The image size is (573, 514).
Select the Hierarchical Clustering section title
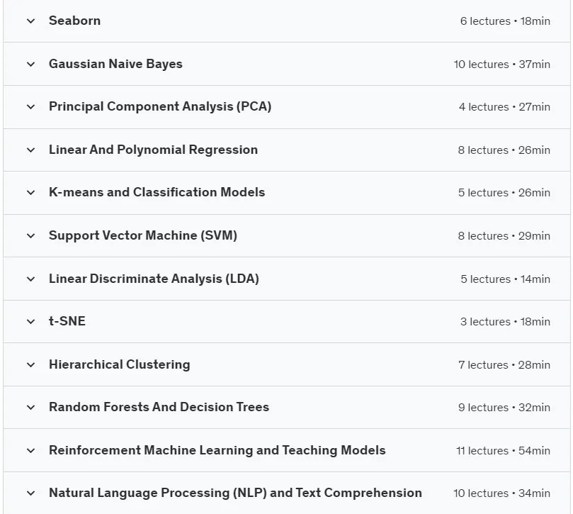pos(120,364)
